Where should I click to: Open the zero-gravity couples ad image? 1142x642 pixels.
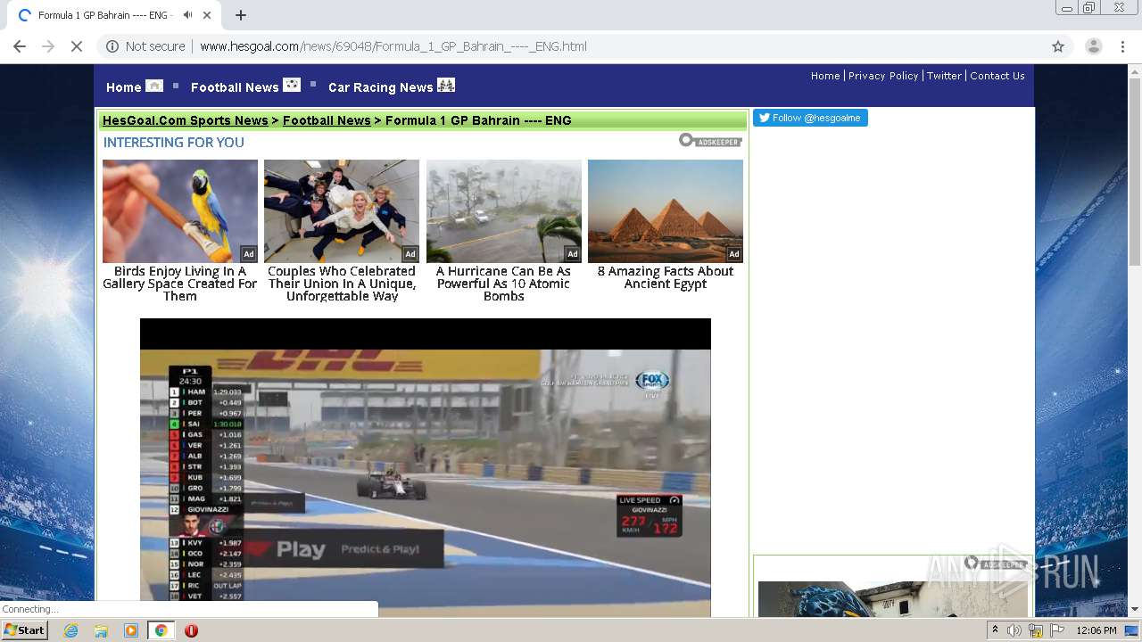pyautogui.click(x=342, y=211)
